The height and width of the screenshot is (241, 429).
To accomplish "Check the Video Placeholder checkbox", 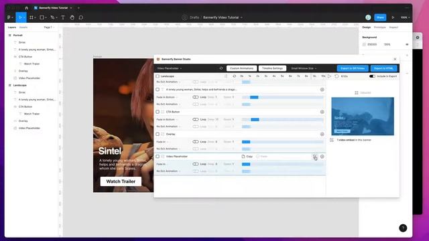I will point(158,157).
